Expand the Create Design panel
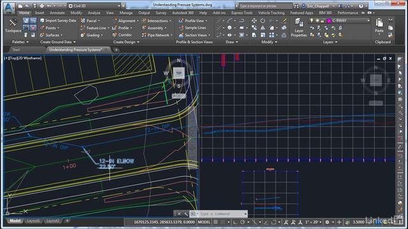The height and width of the screenshot is (229, 408). [126, 42]
